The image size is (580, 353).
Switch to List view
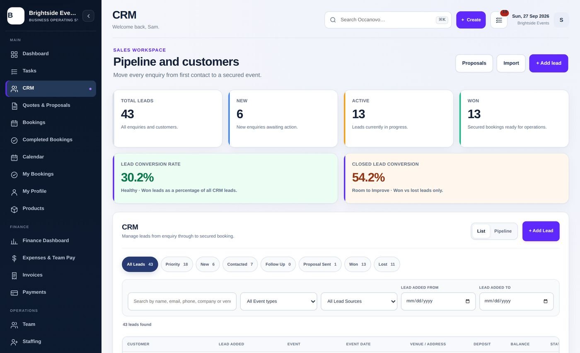click(481, 231)
